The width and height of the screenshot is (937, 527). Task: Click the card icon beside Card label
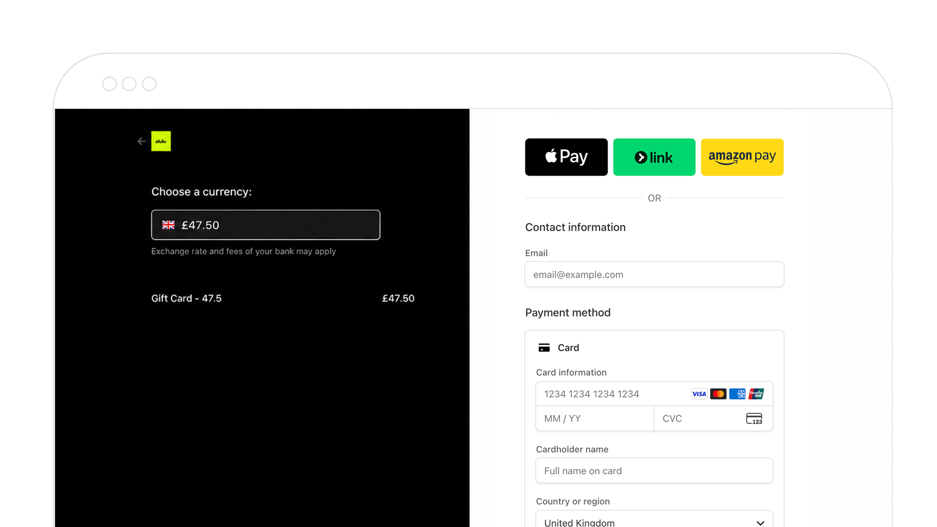coord(544,348)
